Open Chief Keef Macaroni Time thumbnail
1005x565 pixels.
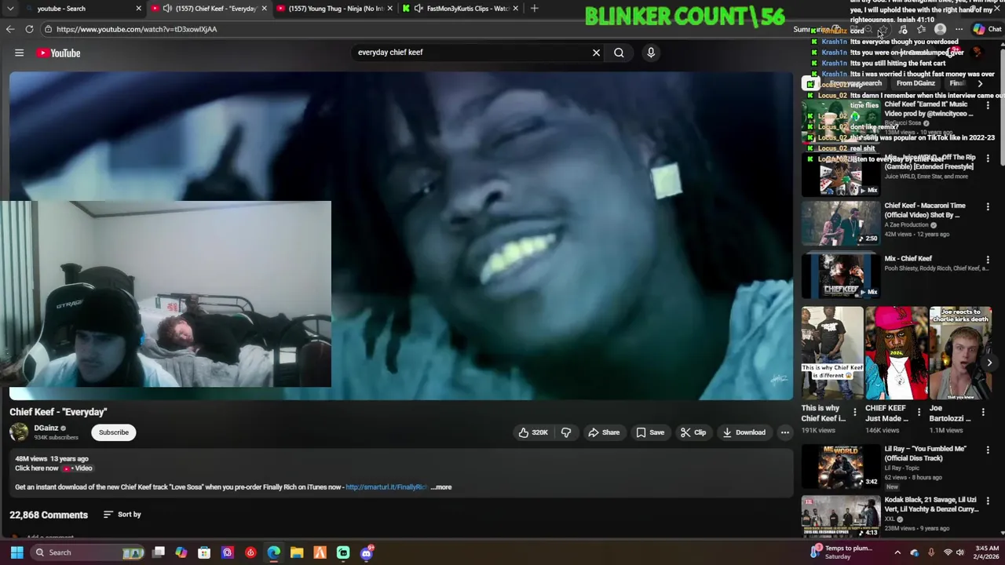pyautogui.click(x=841, y=223)
